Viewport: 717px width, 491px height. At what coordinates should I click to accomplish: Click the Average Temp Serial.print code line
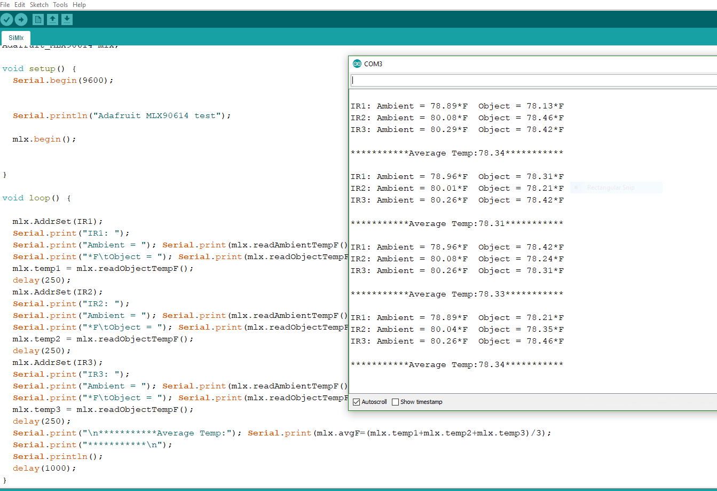pyautogui.click(x=282, y=433)
